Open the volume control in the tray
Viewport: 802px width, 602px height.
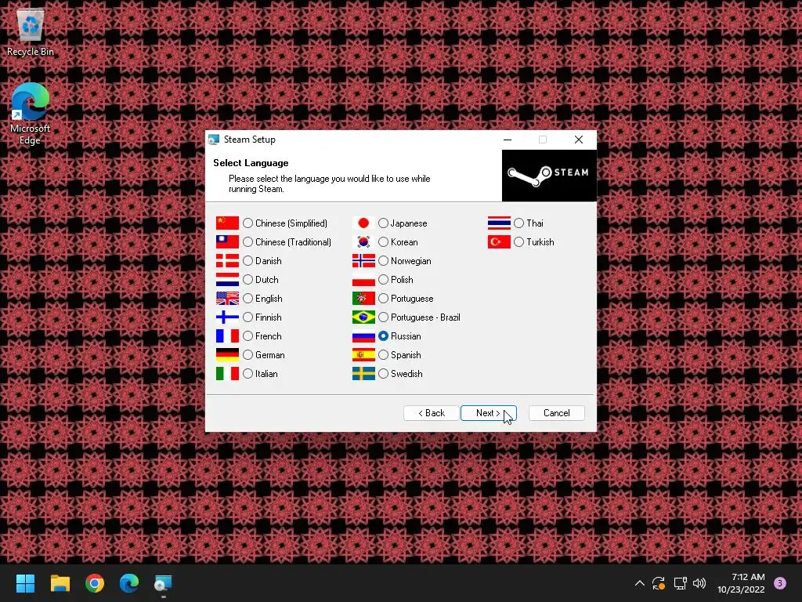point(699,583)
